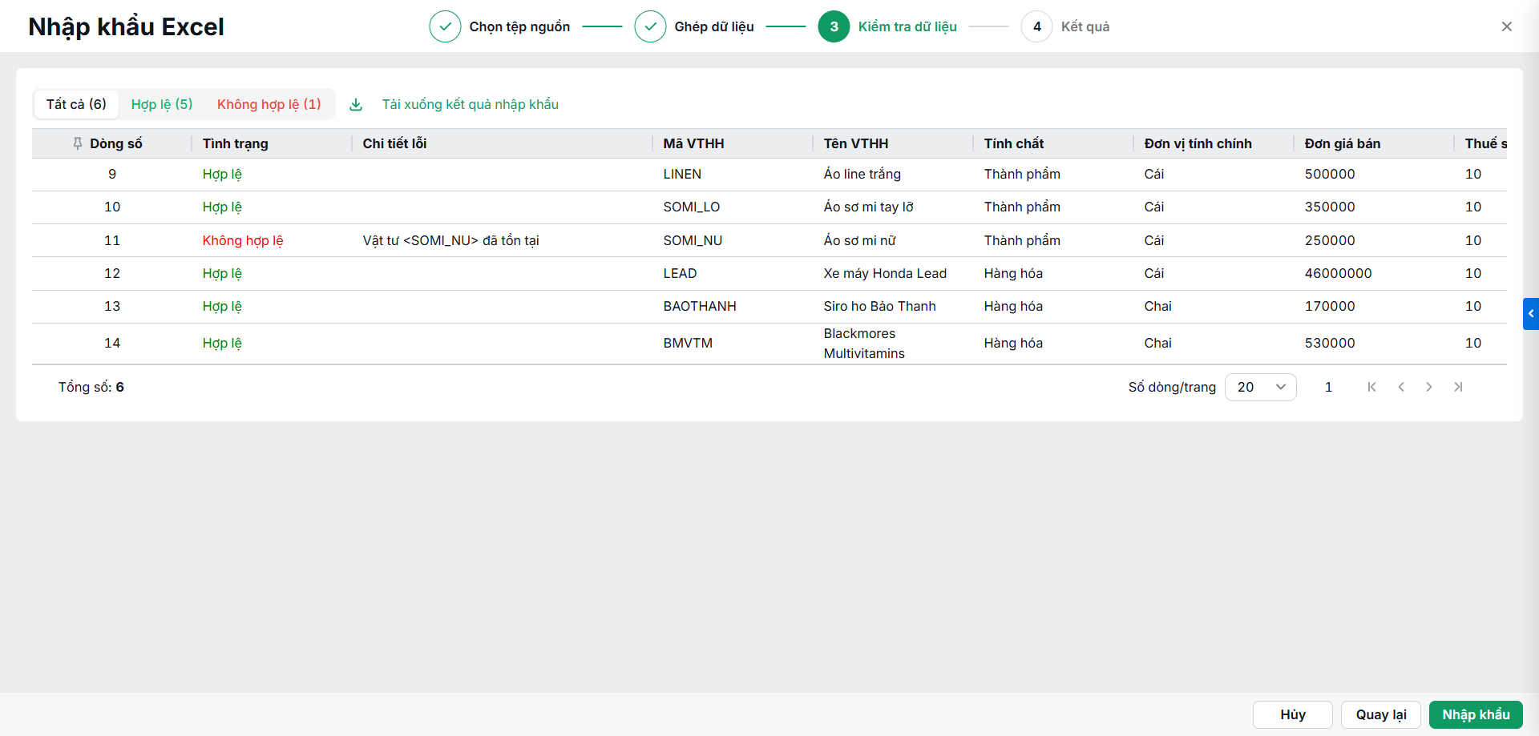Click the download icon beside the result link
The height and width of the screenshot is (736, 1539).
click(356, 105)
